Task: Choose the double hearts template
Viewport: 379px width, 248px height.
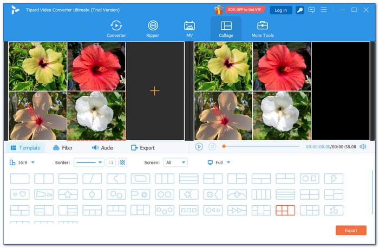Action: coord(20,194)
